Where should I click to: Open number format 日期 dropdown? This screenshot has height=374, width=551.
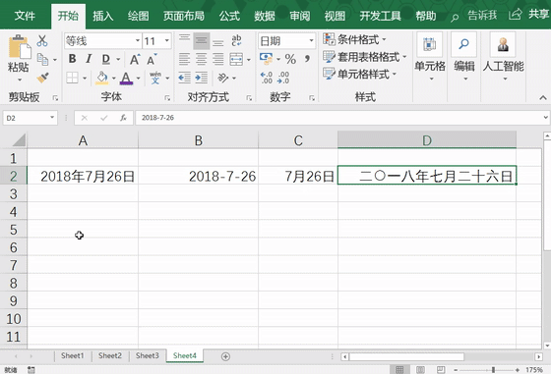coord(311,41)
